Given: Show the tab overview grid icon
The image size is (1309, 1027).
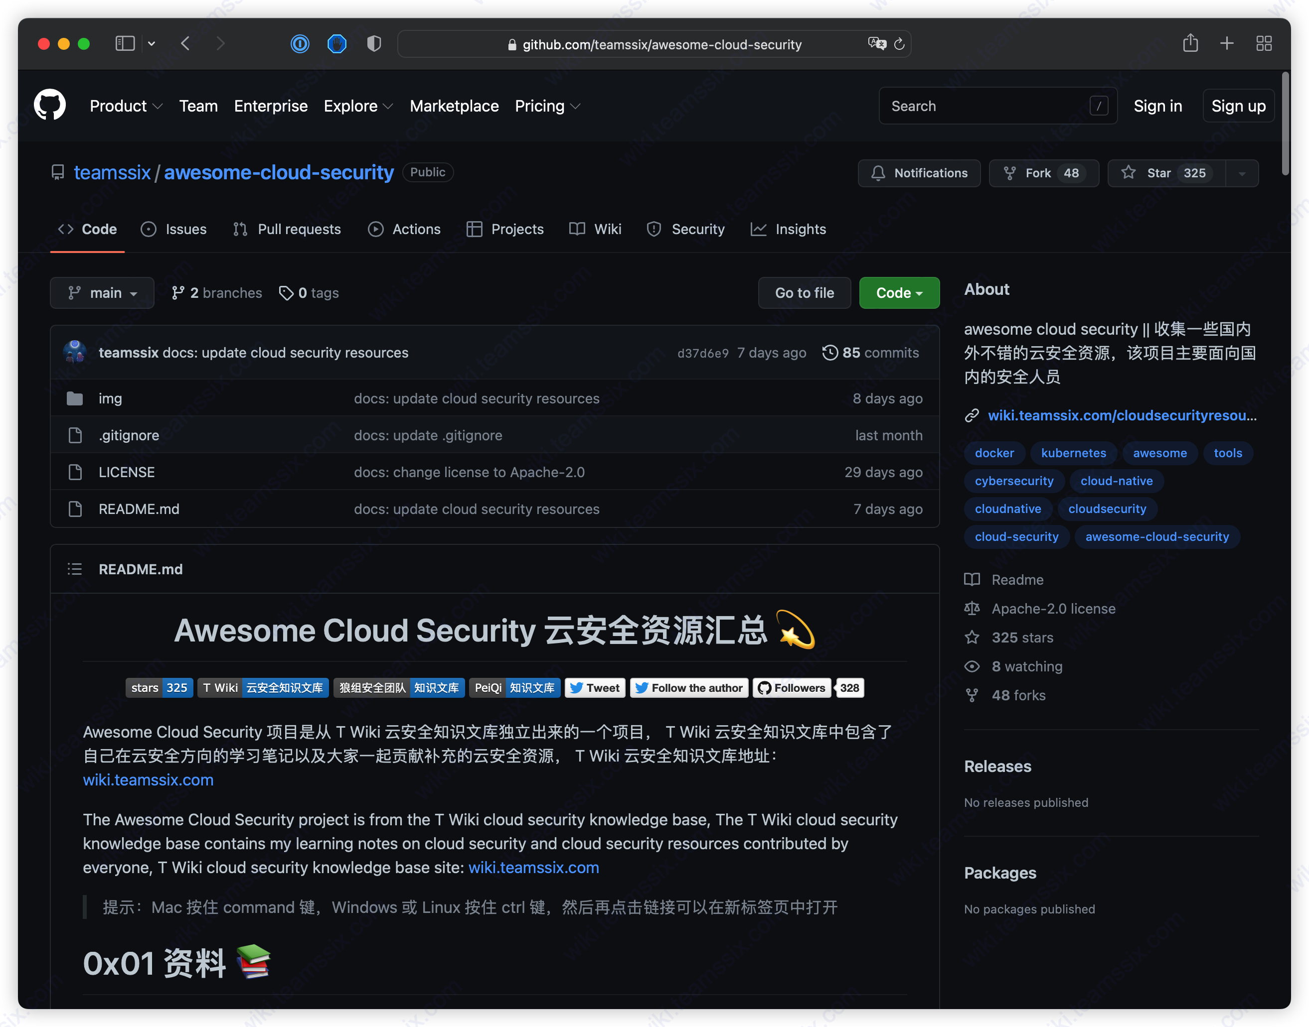Looking at the screenshot, I should click(1264, 43).
